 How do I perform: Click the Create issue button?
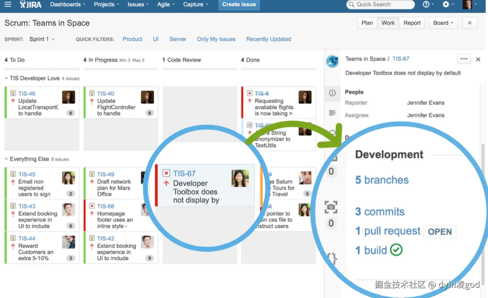click(x=239, y=5)
